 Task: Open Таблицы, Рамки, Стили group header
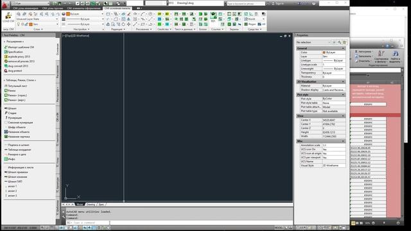(x=20, y=80)
